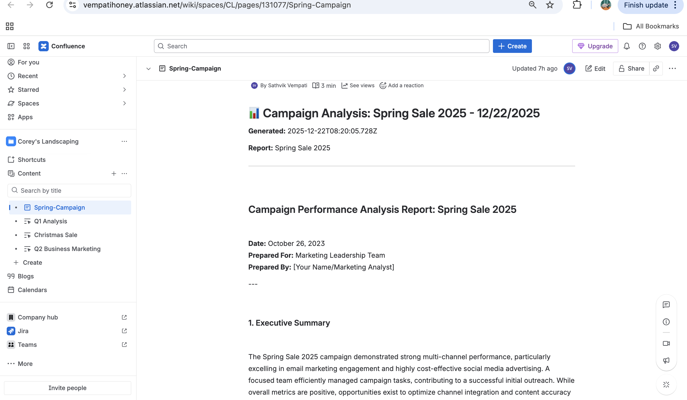This screenshot has width=687, height=400.
Task: Open page more actions ellipsis menu
Action: pos(672,68)
